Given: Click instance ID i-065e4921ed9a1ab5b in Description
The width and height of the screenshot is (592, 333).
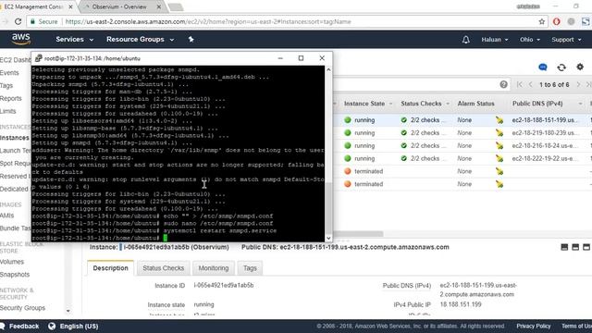Looking at the screenshot, I should pos(224,286).
